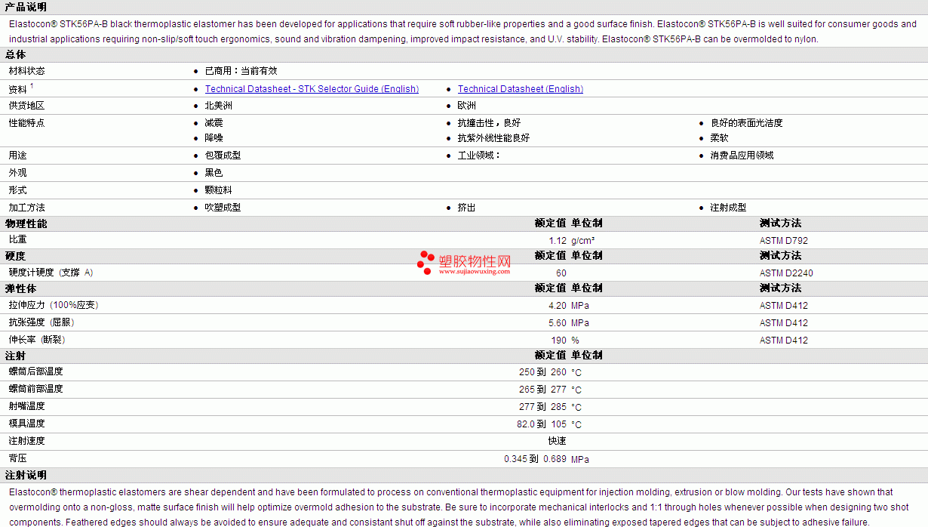Click the 降噪 feature item
Viewport: 928px width, 527px height.
point(214,138)
